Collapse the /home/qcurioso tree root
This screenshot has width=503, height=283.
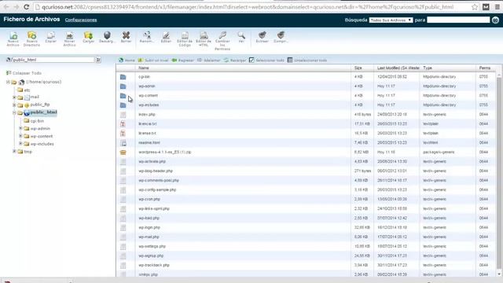[8, 82]
